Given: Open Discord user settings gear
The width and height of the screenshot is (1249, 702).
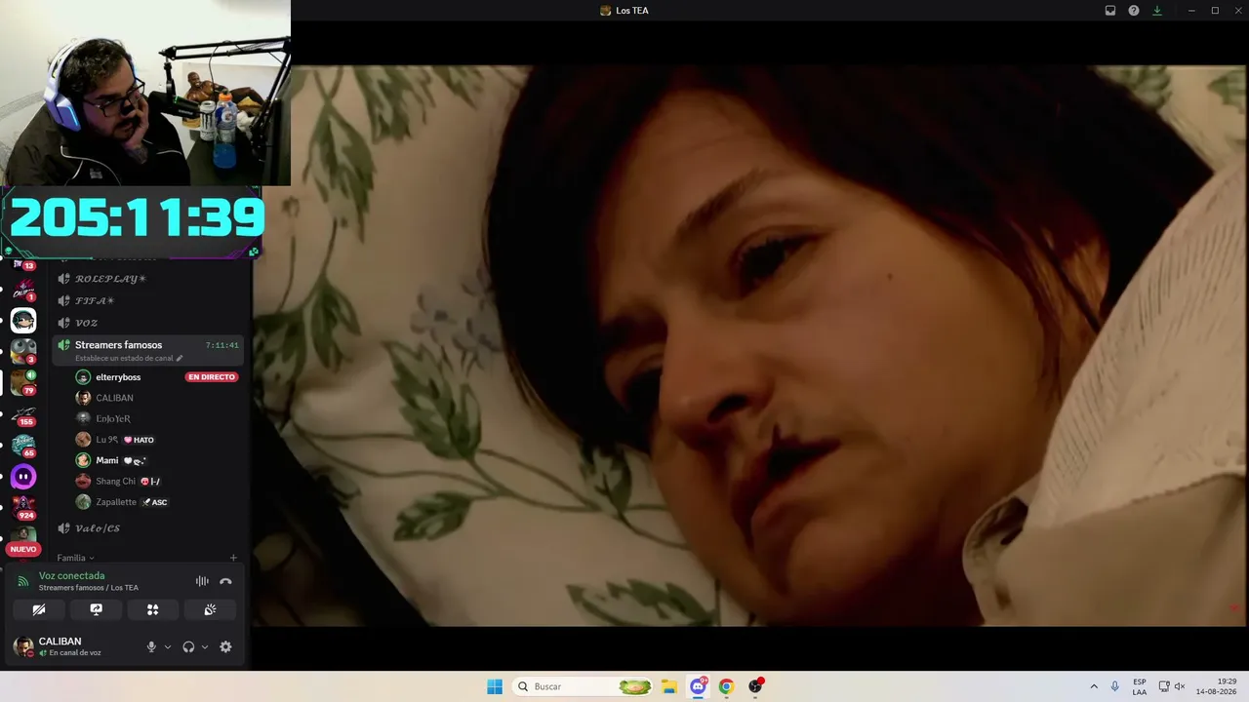Looking at the screenshot, I should pyautogui.click(x=225, y=646).
